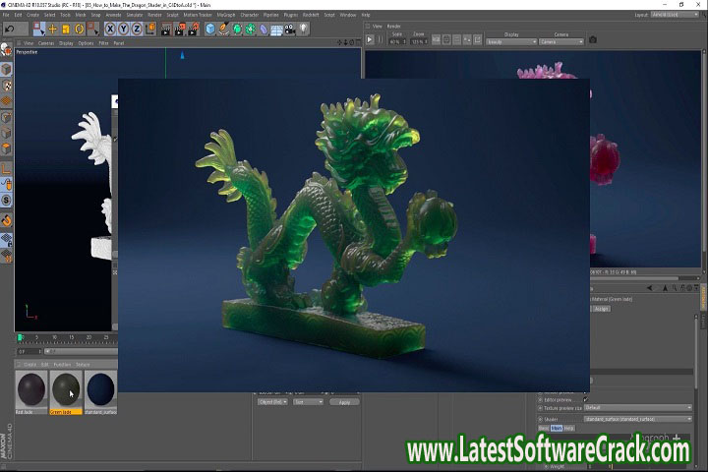This screenshot has height=472, width=708.
Task: Click the Undo arrow icon
Action: click(x=10, y=29)
